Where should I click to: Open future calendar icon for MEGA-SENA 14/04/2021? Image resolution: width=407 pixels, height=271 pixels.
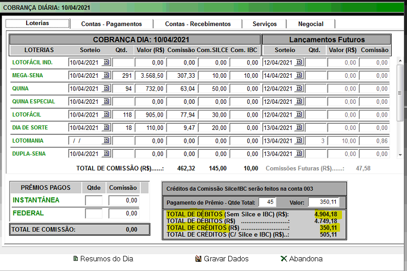(299, 75)
